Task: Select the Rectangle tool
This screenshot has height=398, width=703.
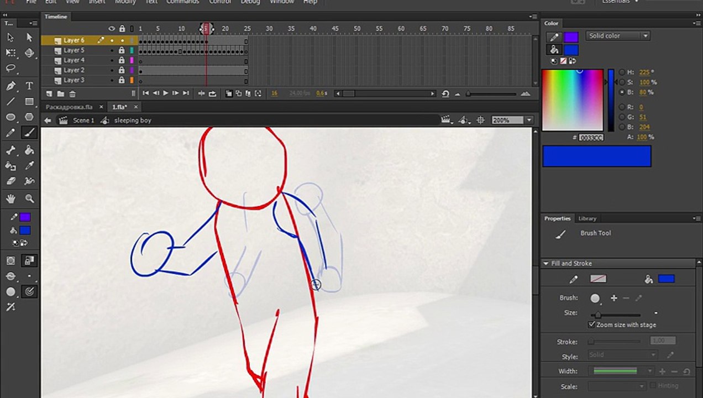Action: tap(29, 102)
